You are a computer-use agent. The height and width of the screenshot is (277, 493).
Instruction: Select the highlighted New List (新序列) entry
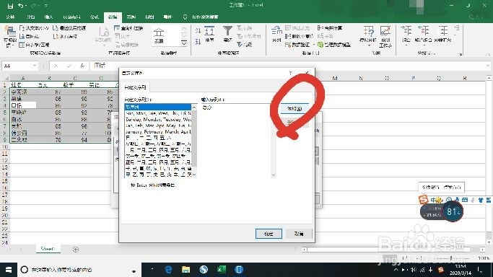click(x=158, y=107)
